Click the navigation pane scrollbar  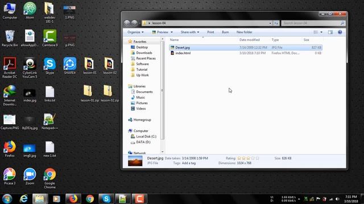tap(162, 90)
